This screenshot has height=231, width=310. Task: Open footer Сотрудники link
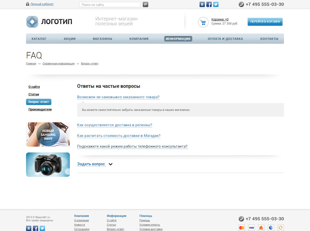coord(82,229)
